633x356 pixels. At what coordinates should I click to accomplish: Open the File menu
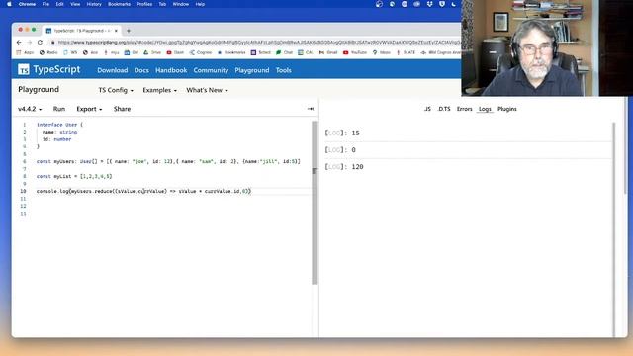[45, 4]
